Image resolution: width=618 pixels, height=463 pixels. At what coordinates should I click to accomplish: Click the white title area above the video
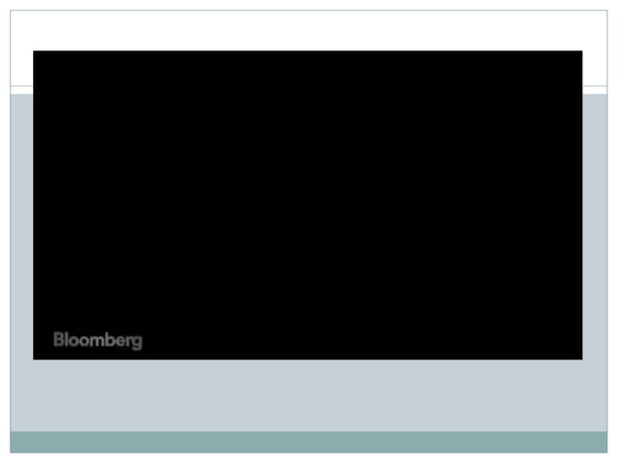click(x=309, y=30)
